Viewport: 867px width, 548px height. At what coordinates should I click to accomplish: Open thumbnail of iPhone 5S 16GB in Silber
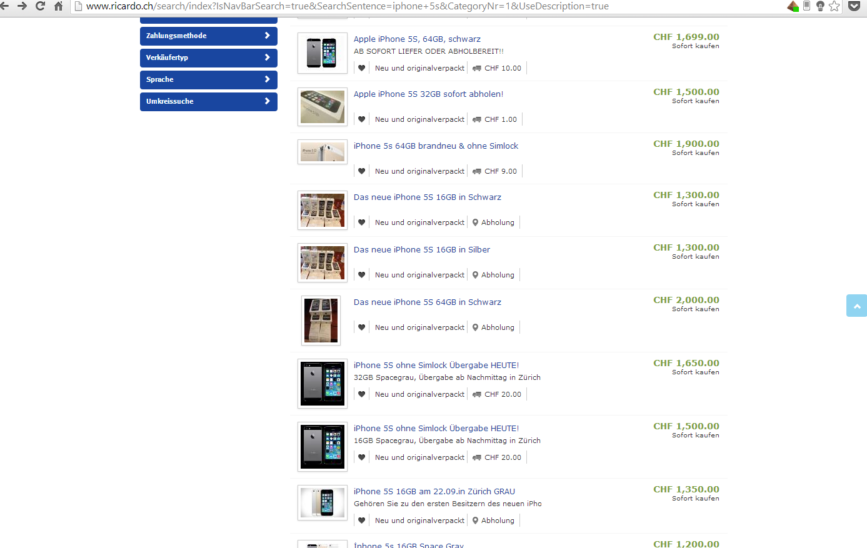pyautogui.click(x=323, y=263)
